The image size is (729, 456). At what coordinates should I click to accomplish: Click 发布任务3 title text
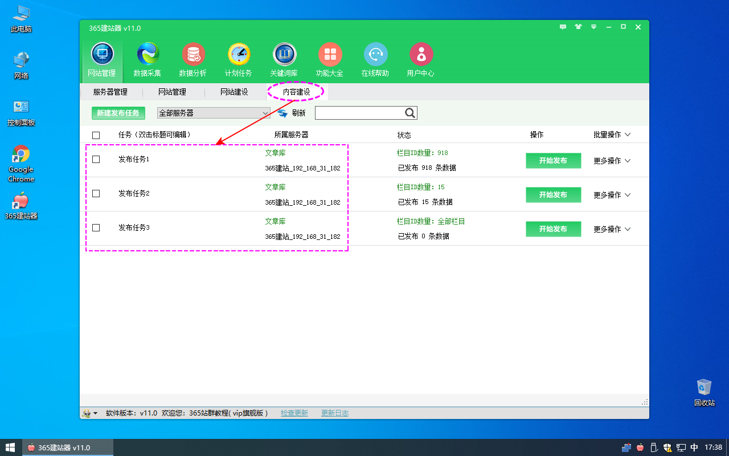[x=134, y=227]
